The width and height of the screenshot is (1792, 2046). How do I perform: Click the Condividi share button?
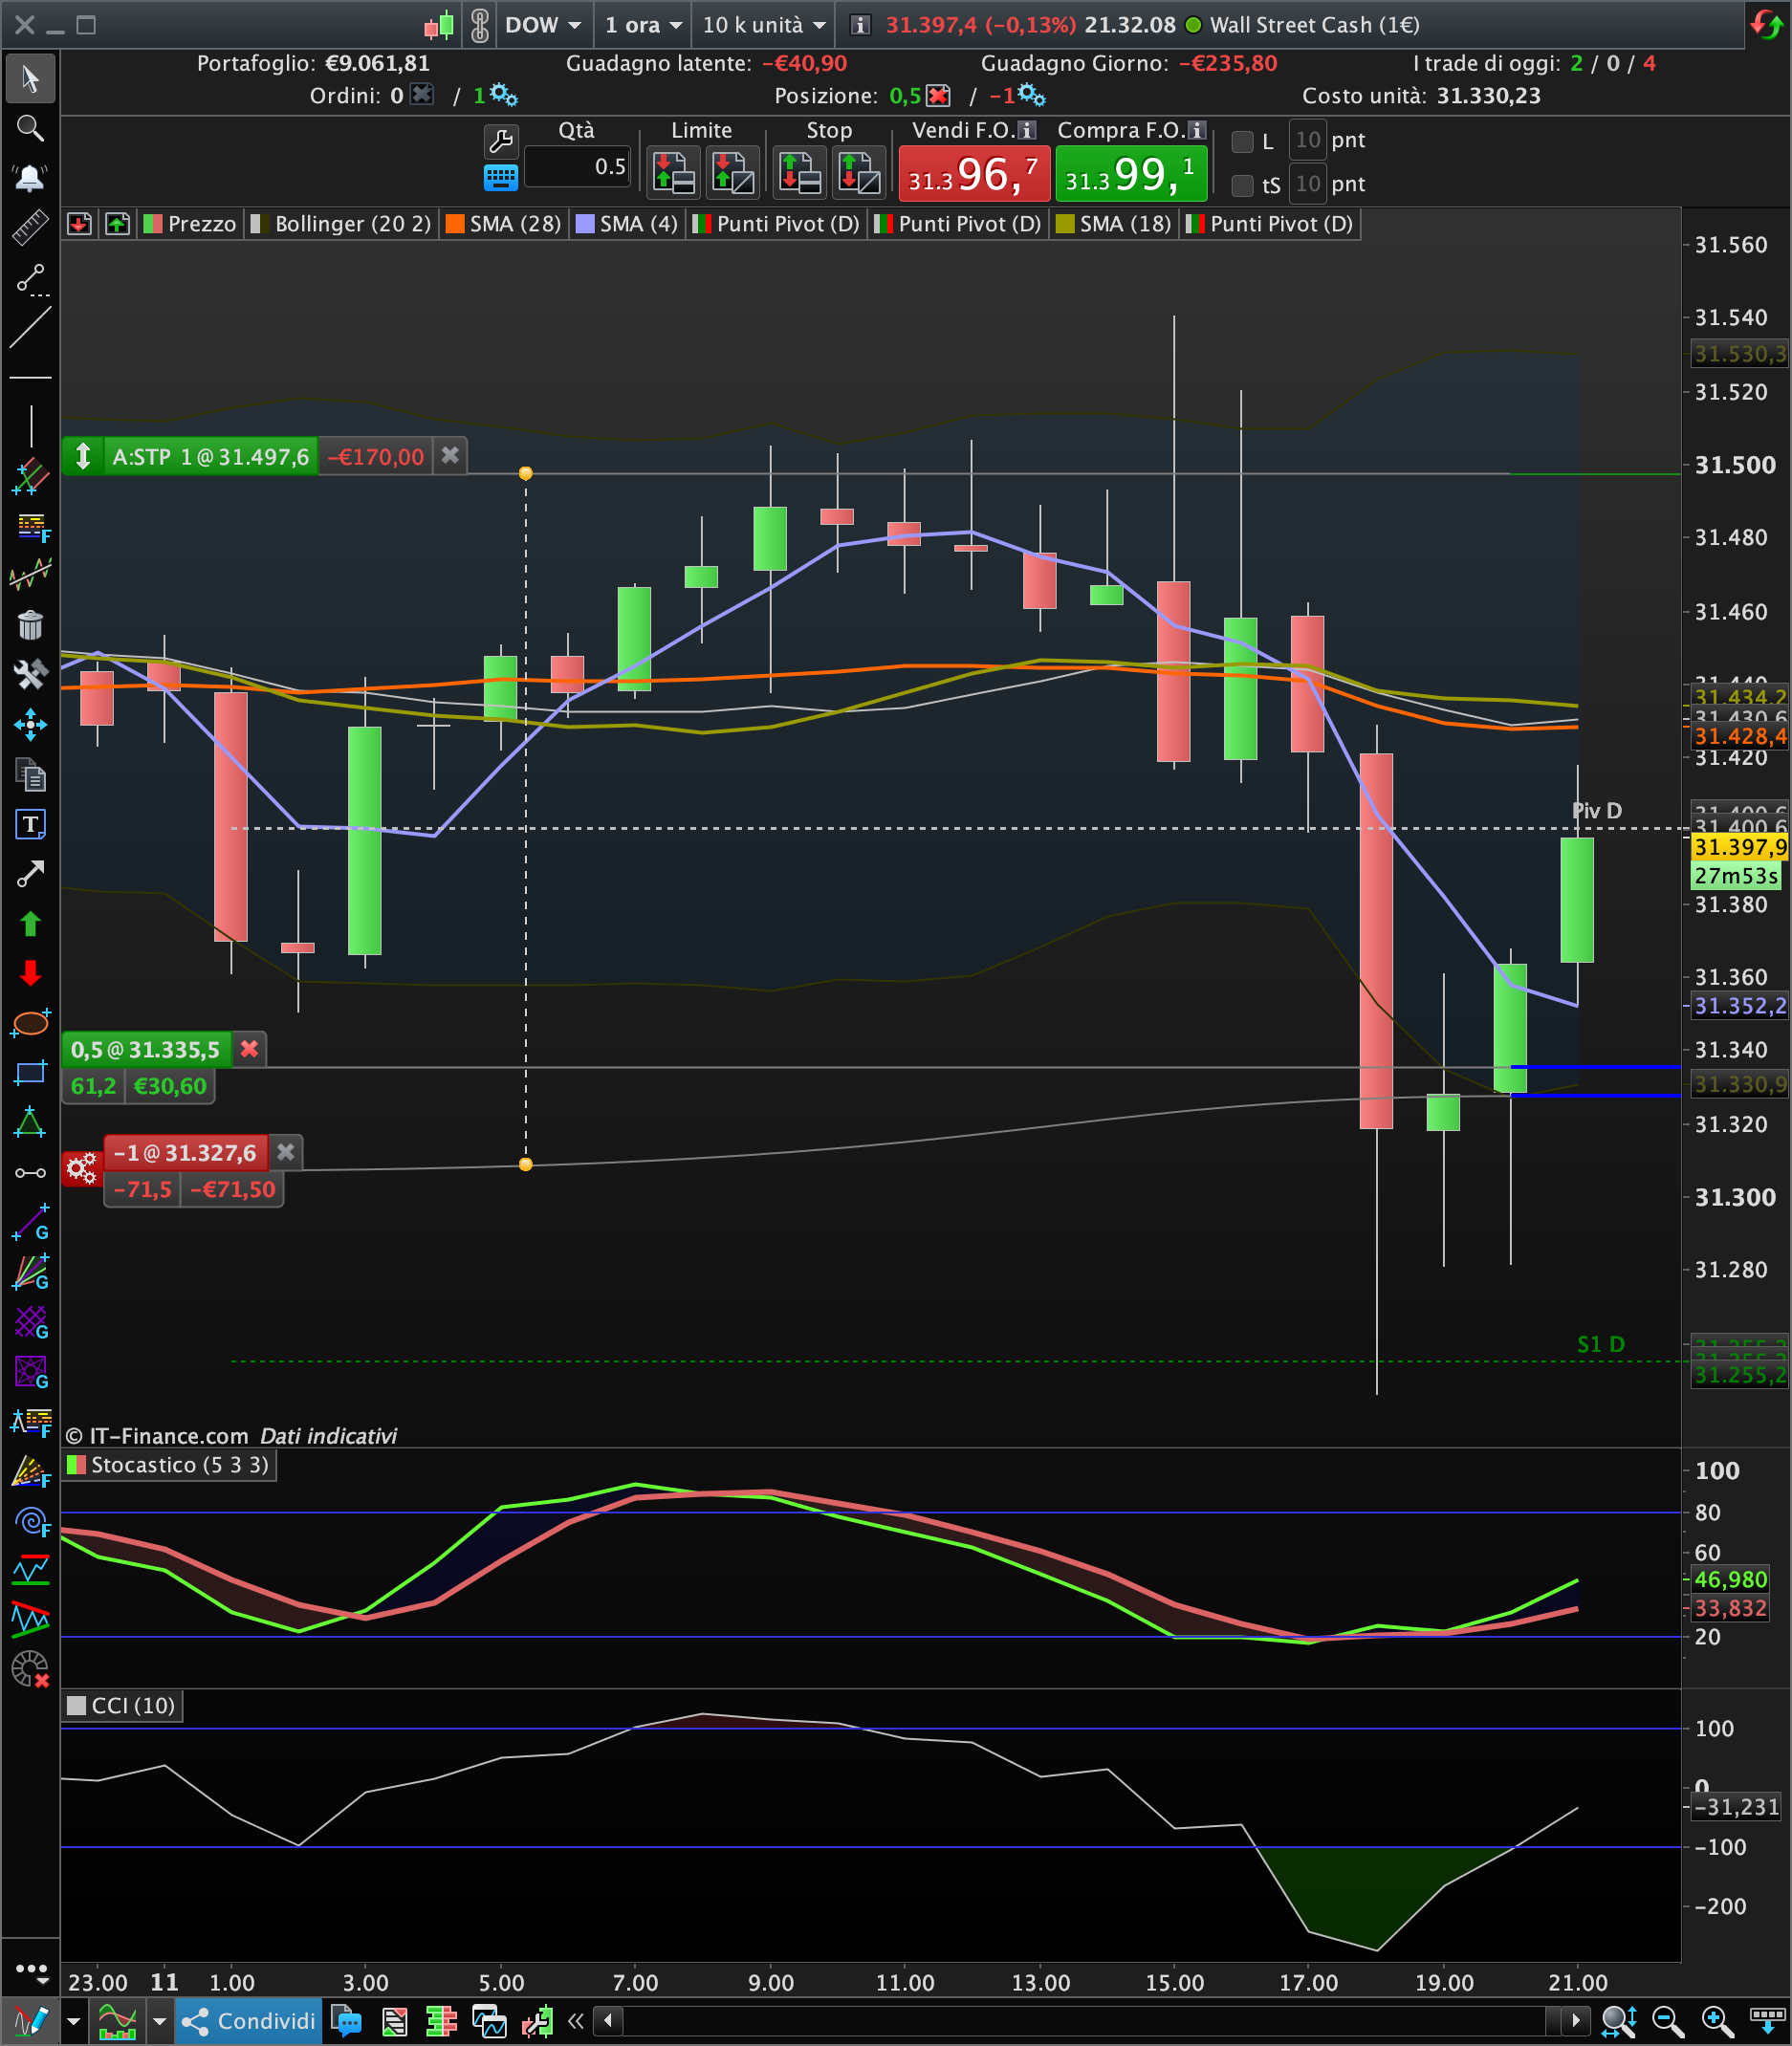point(249,2021)
